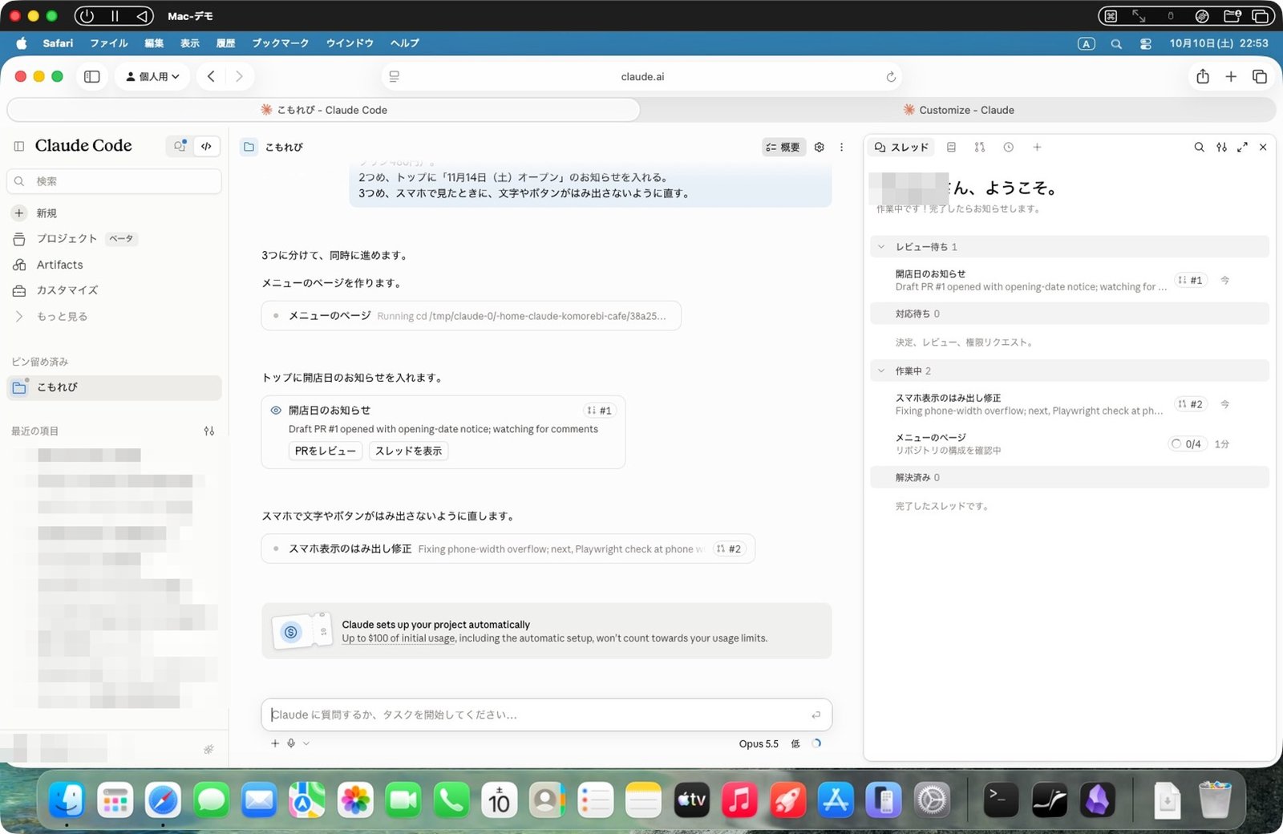Viewport: 1283px width, 834px height.
Task: Click the 検索 search field in sidebar
Action: click(114, 181)
